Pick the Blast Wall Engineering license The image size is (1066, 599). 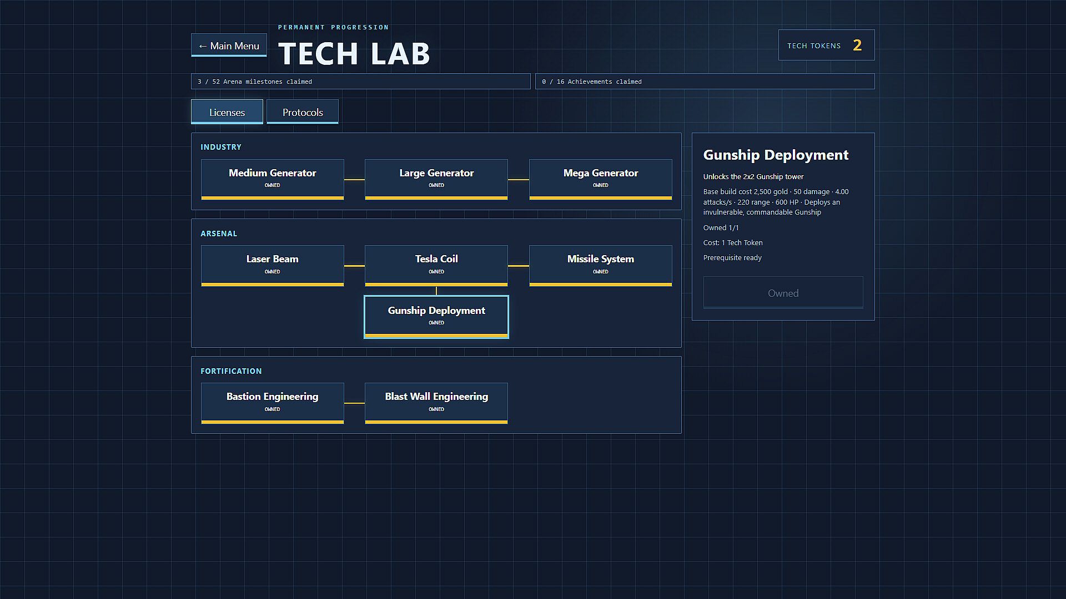tap(436, 403)
